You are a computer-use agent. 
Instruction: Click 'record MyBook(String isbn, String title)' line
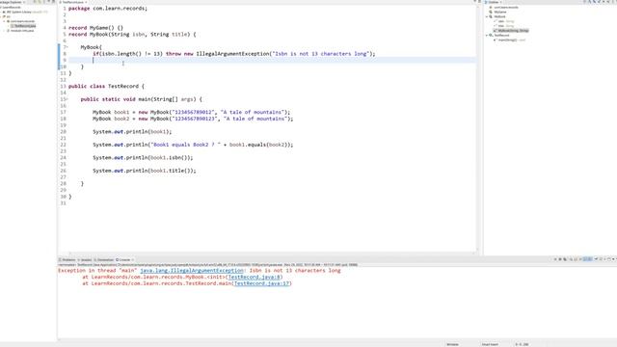coord(132,35)
